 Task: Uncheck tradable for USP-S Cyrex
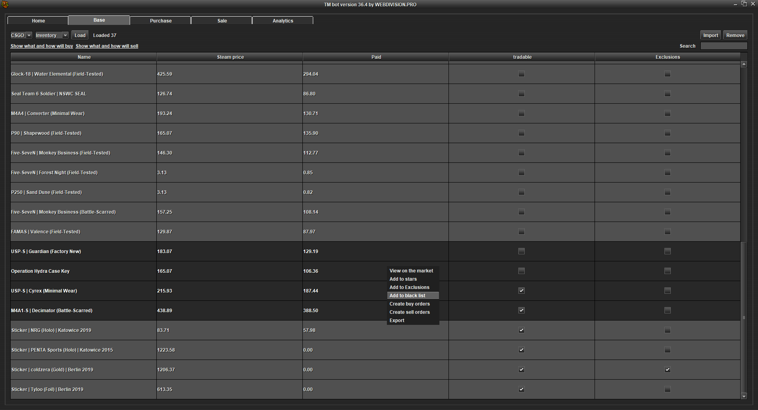point(522,291)
